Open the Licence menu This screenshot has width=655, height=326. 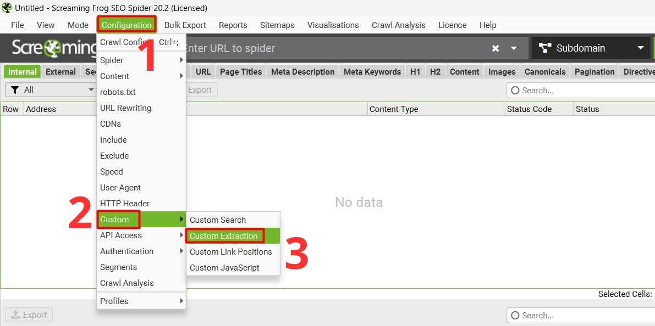point(453,25)
